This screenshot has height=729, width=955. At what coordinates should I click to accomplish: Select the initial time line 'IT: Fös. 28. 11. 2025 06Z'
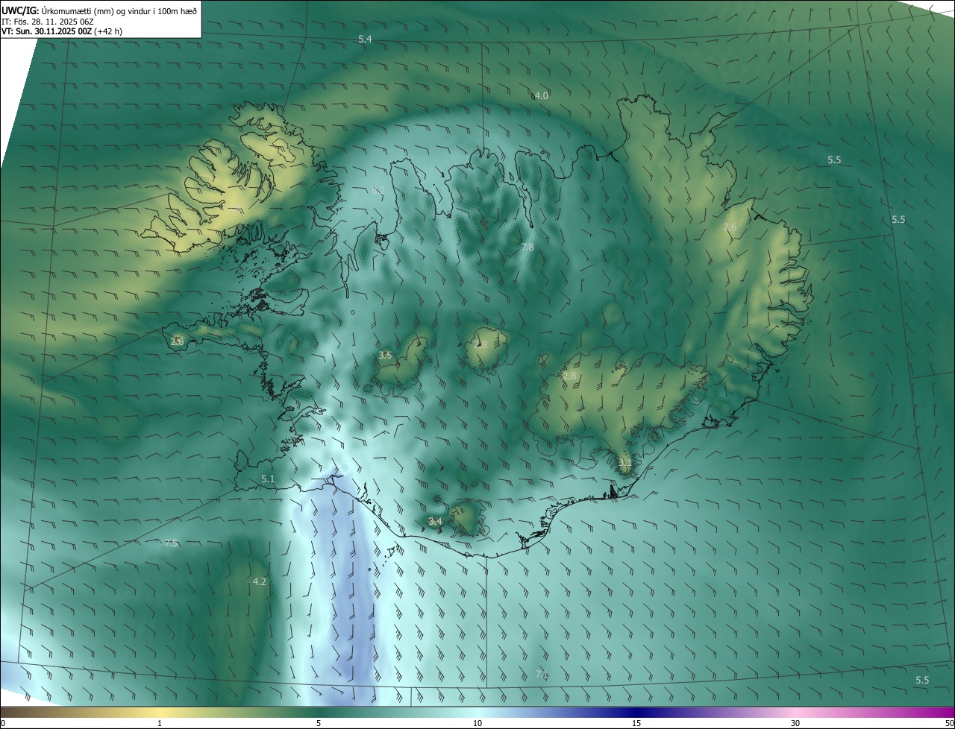(x=48, y=21)
